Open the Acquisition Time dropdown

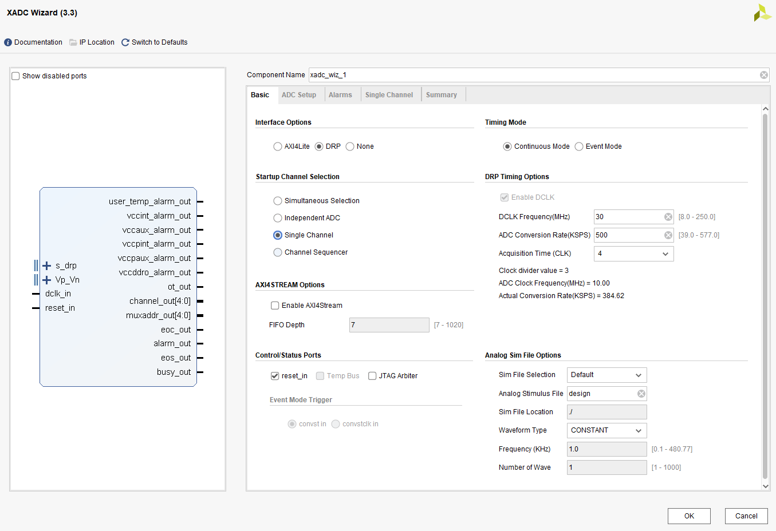tap(633, 253)
